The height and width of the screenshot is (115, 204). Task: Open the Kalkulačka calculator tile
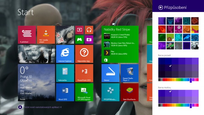pos(65,73)
